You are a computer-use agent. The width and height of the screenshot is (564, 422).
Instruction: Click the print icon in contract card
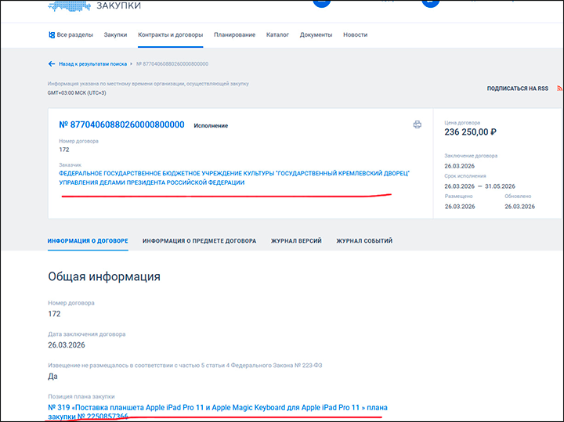(x=418, y=124)
